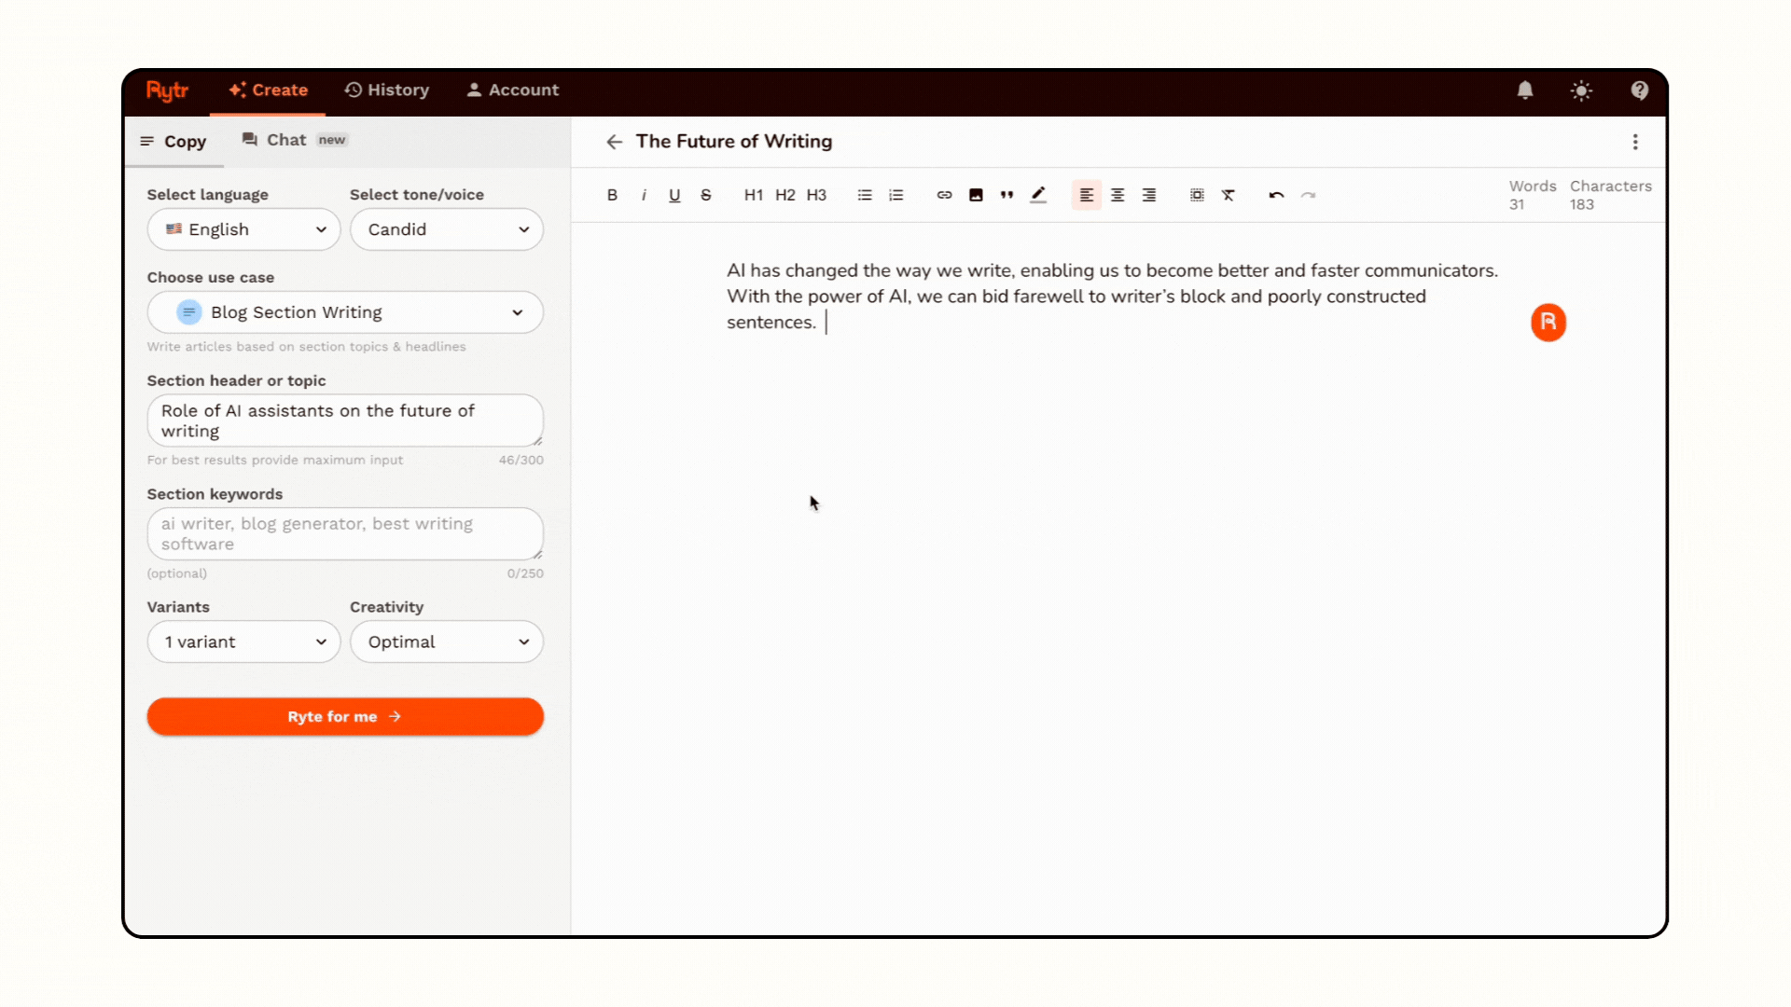
Task: Open notifications via the bell icon
Action: 1524,90
